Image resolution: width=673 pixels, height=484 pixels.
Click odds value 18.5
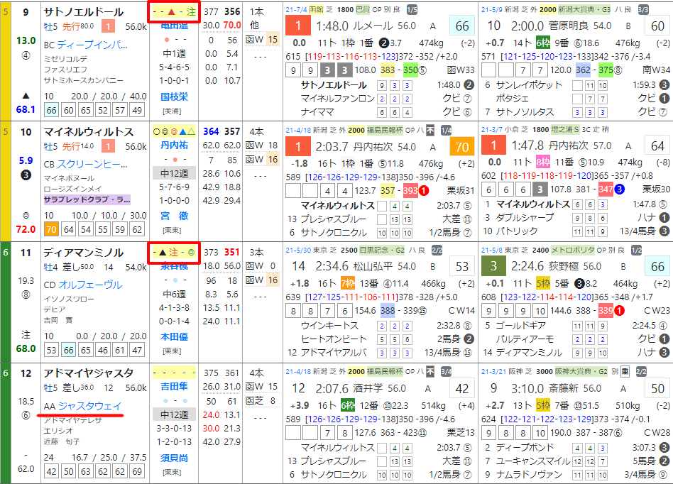point(26,401)
